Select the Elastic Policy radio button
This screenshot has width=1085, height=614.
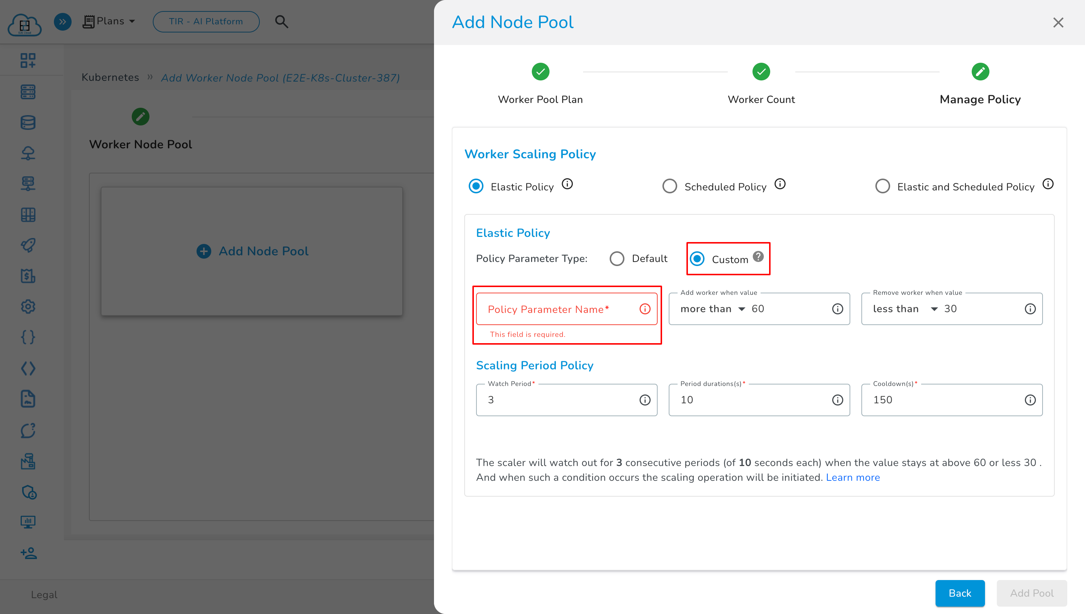476,186
